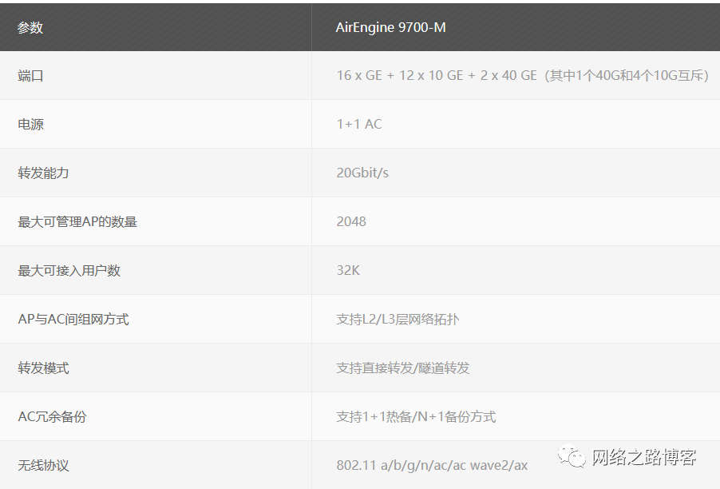This screenshot has width=720, height=489.
Task: Select the 转发模式 label
Action: click(x=43, y=368)
